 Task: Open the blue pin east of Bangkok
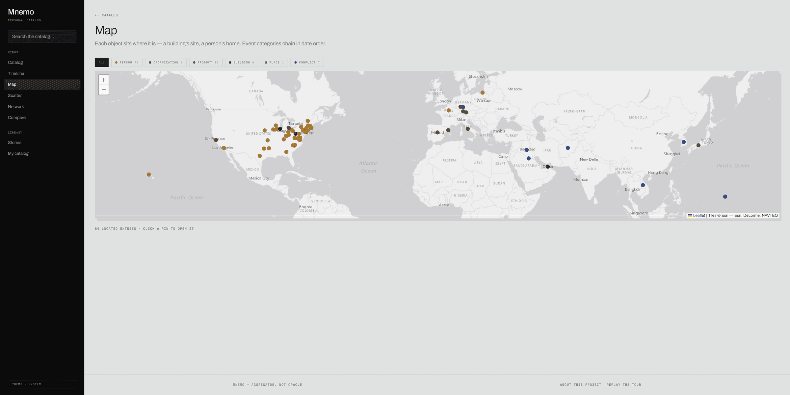click(643, 185)
